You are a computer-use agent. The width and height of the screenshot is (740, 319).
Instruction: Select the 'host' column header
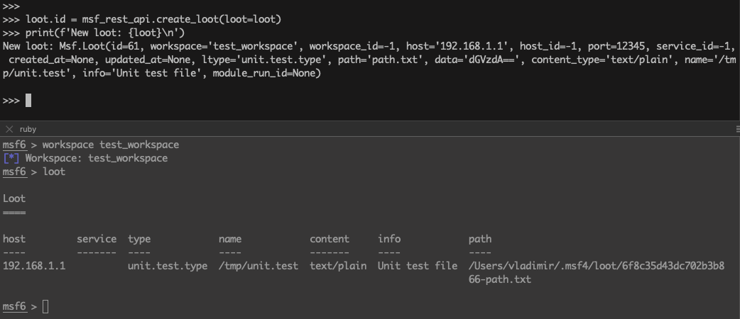[14, 239]
